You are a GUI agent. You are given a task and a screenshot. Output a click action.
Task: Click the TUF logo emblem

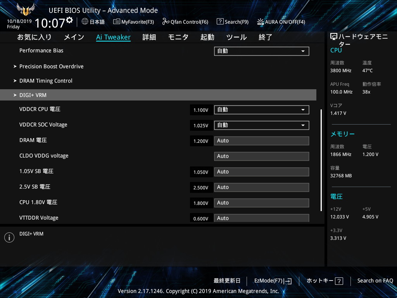click(26, 10)
